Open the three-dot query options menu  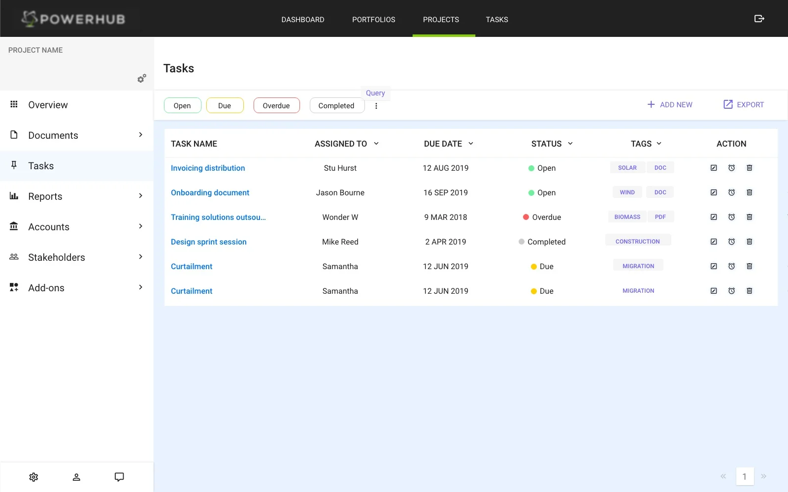point(376,106)
